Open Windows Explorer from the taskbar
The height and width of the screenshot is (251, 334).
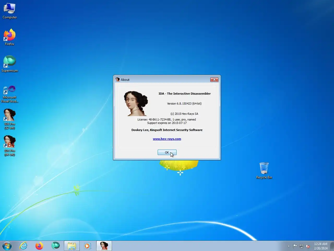72,246
